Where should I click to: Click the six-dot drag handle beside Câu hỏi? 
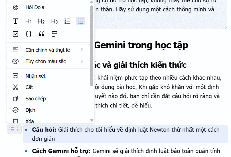(18, 129)
